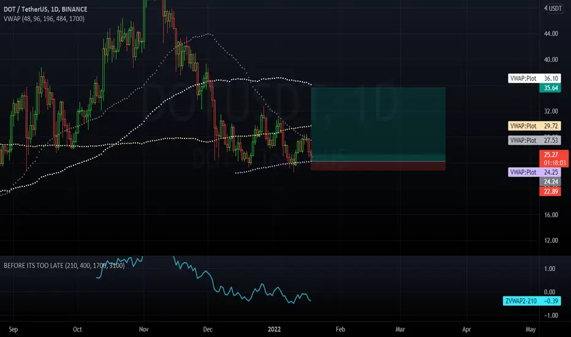This screenshot has width=571, height=337.
Task: Click the Nov label on the time axis
Action: tap(144, 330)
